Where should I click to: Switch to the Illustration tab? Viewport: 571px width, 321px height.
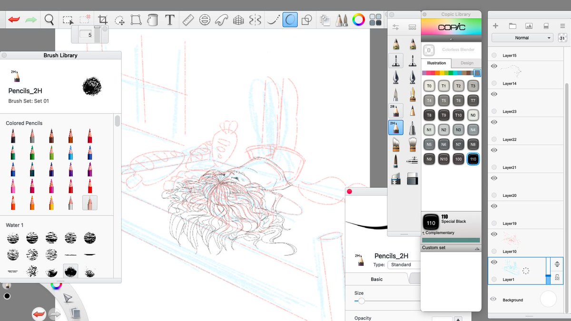pyautogui.click(x=436, y=63)
